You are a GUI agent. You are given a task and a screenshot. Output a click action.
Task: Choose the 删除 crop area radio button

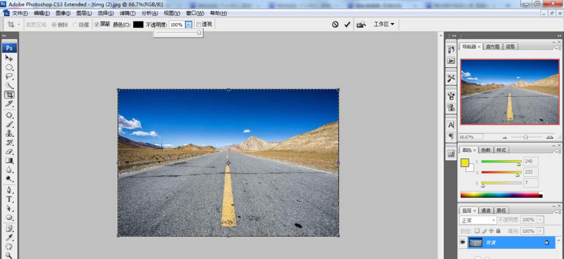coord(54,25)
